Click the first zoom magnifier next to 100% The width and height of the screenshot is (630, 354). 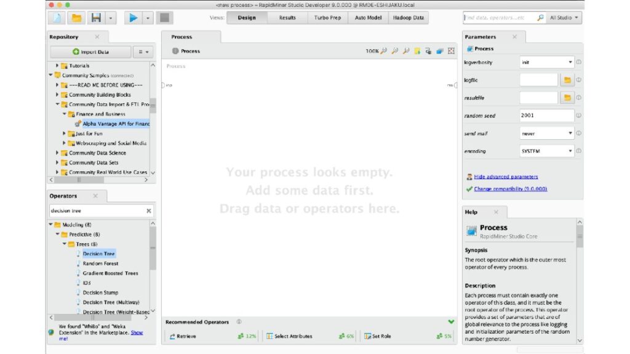tap(384, 51)
